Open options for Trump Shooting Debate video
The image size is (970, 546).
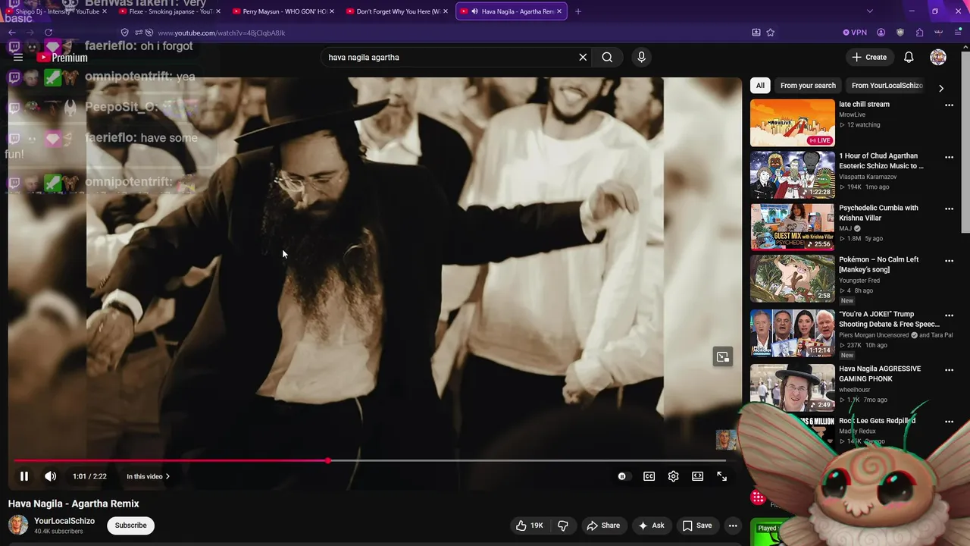coord(949,315)
